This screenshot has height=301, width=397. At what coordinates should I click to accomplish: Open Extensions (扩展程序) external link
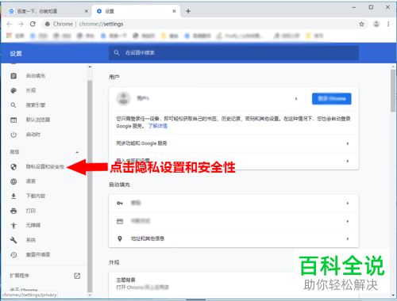point(44,276)
